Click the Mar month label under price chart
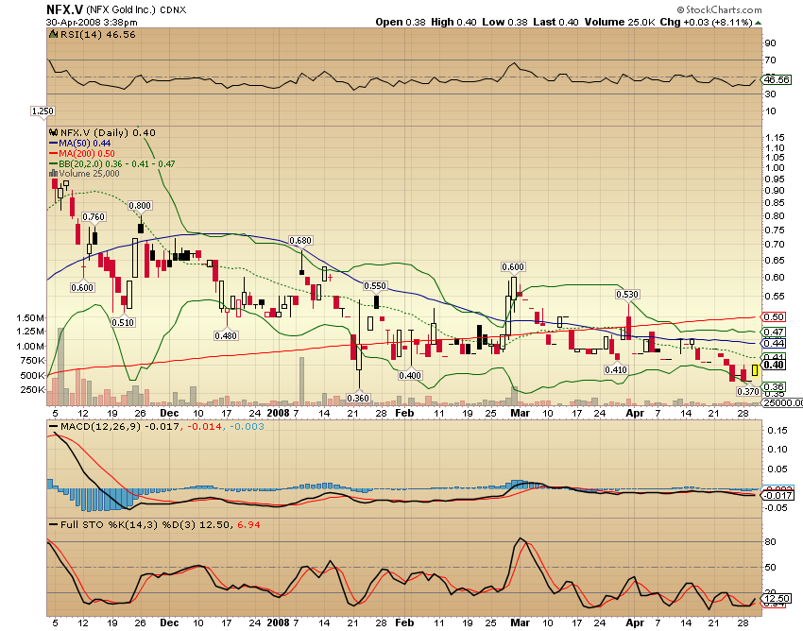 click(x=521, y=413)
